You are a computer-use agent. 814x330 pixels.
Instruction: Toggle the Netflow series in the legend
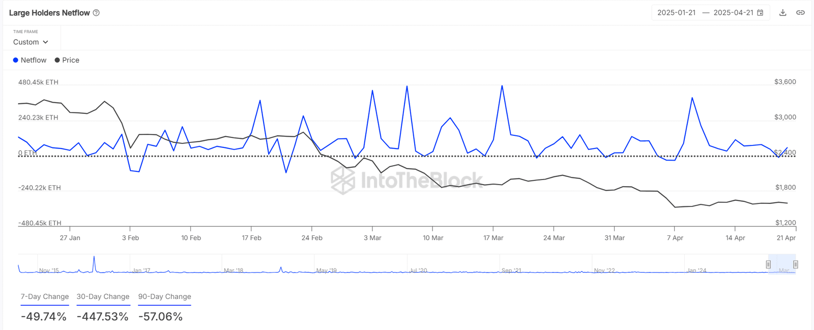click(x=30, y=60)
